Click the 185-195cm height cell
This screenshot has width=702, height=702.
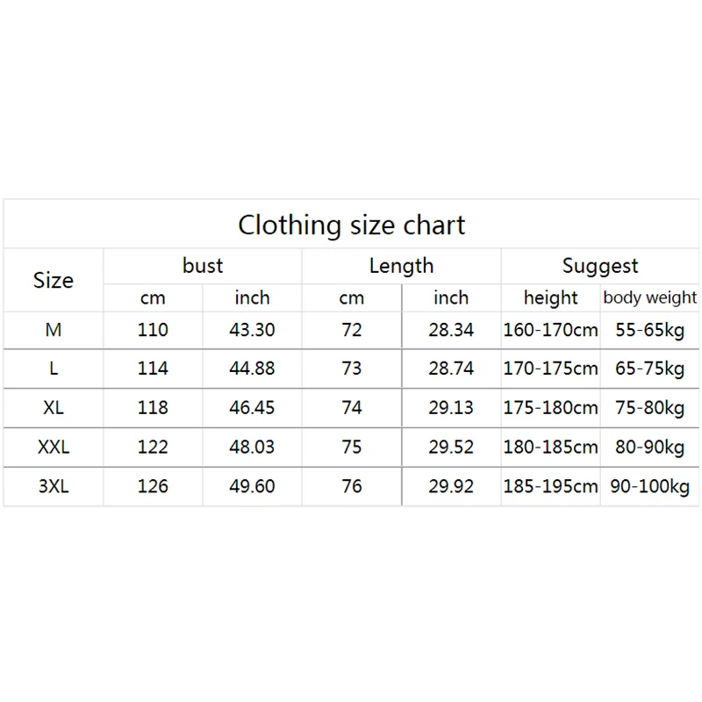[x=550, y=485]
